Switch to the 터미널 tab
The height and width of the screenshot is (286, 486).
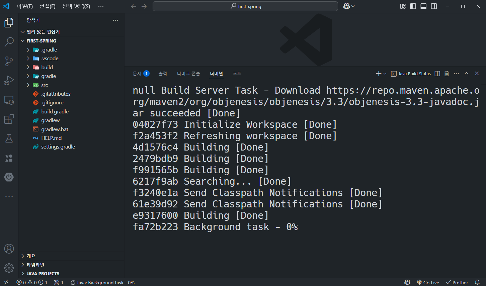pyautogui.click(x=216, y=74)
